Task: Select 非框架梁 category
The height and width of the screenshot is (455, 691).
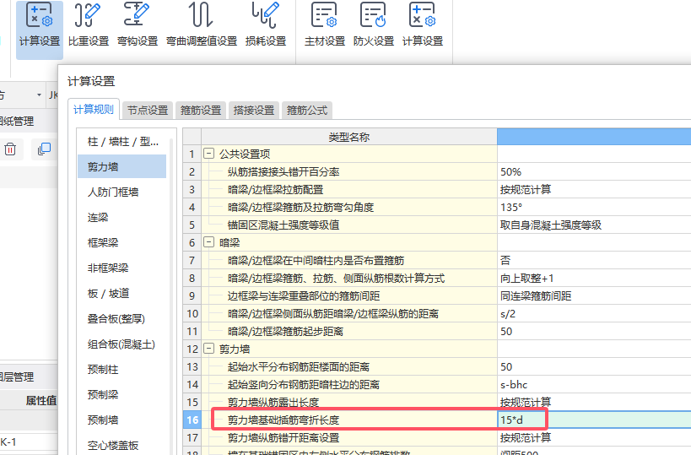Action: coord(122,268)
